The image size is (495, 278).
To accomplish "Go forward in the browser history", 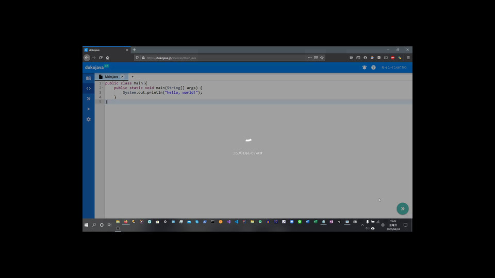I will (94, 58).
